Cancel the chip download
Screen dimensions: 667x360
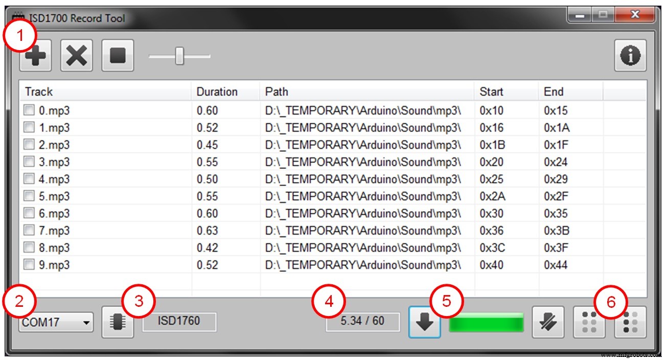tap(548, 322)
